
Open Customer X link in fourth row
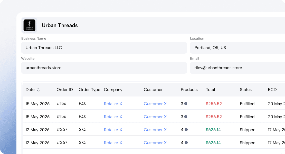pos(155,143)
